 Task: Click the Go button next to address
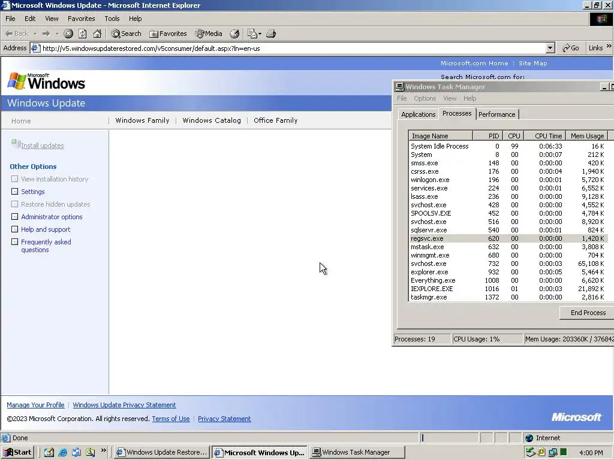pos(571,48)
